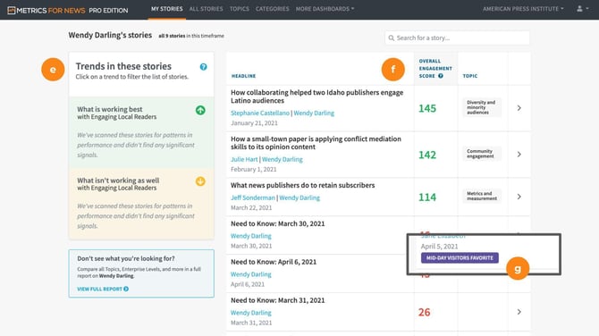Screen dimensions: 599x336
Task: Open Wendy Darling link beside Jeff Sonderman
Action: [299, 197]
